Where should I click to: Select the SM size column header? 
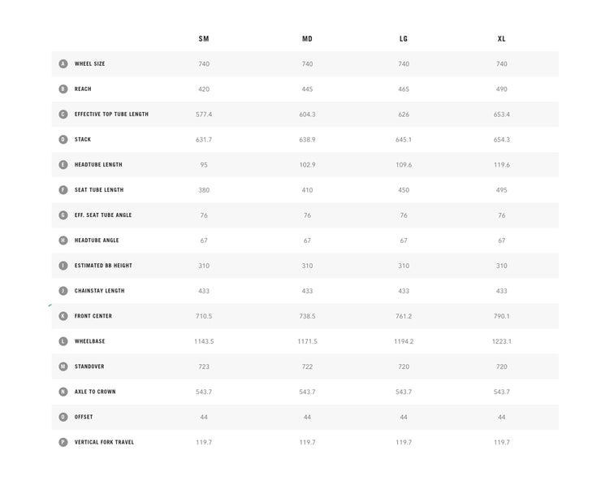point(204,39)
